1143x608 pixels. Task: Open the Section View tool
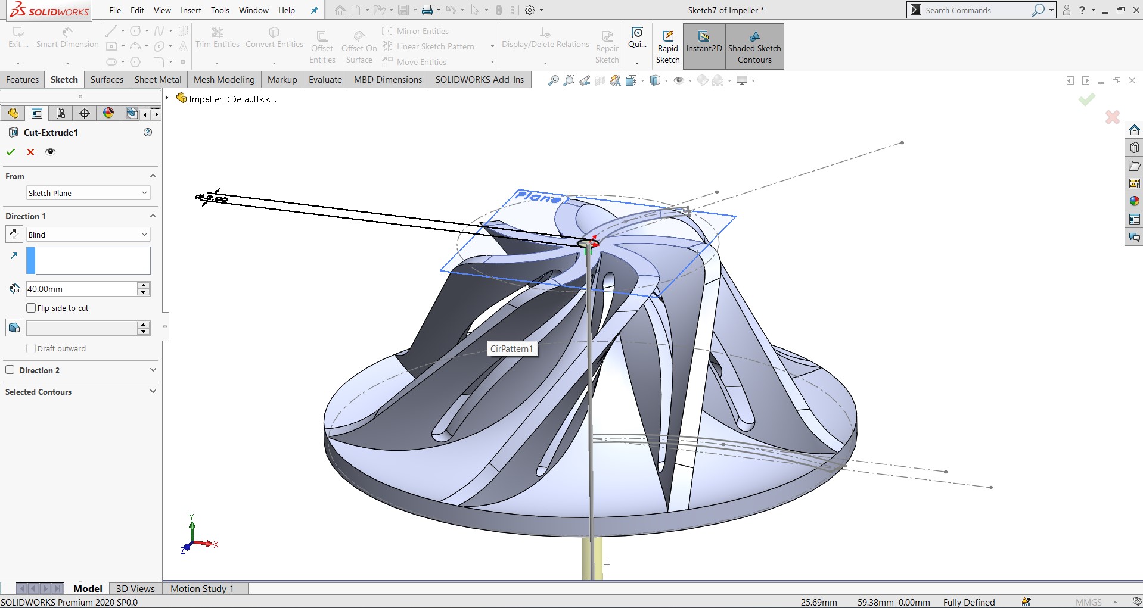coord(600,80)
